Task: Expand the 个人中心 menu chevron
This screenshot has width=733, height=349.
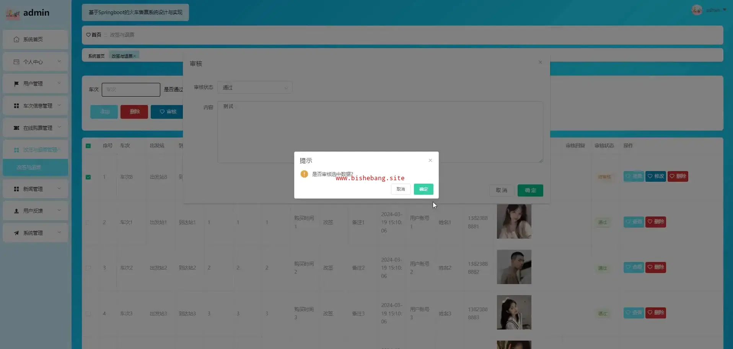Action: pos(59,61)
